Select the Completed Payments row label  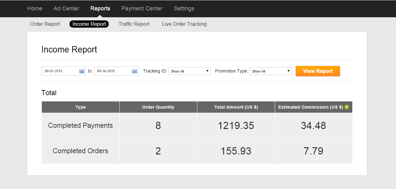80,126
